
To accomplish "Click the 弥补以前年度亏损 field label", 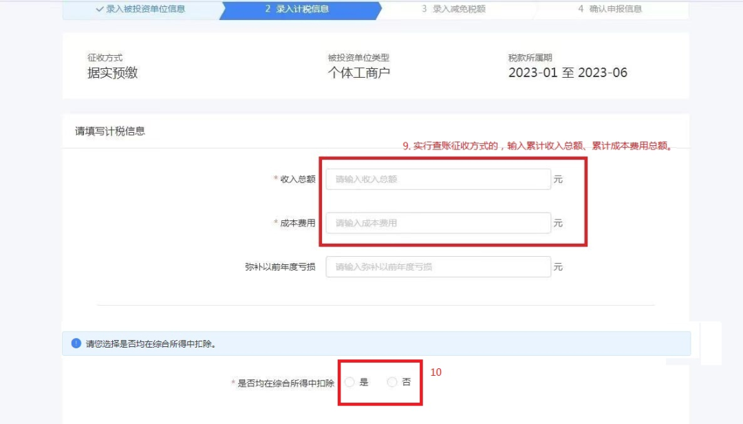I will 280,267.
